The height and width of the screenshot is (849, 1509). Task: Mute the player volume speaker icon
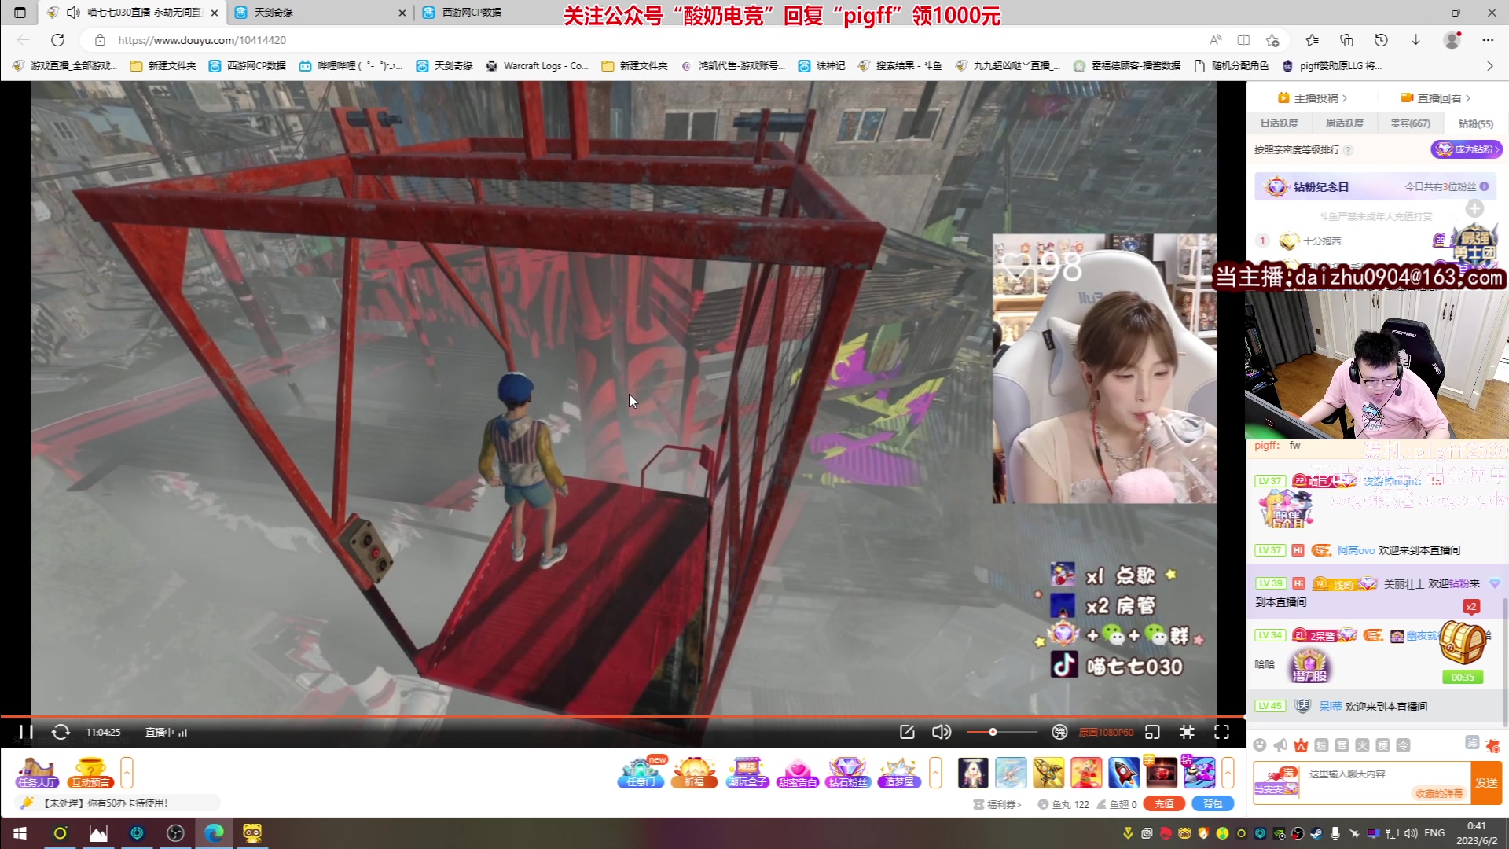941,732
